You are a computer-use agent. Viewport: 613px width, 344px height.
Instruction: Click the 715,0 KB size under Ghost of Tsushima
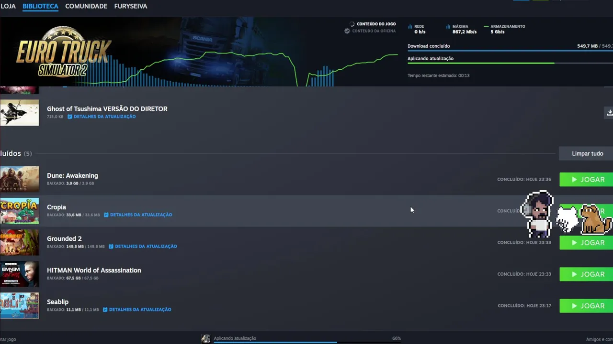coord(55,117)
